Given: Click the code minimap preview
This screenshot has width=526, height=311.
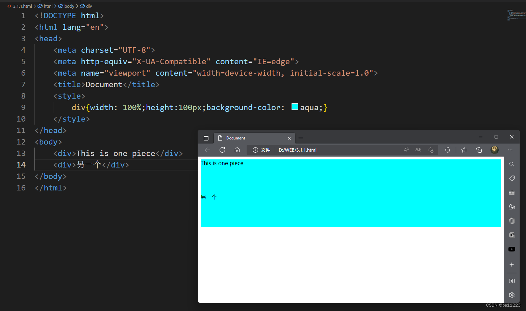Looking at the screenshot, I should coord(516,15).
